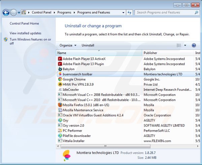Click the Visual C++ 2008 Redistributable icon

(x=60, y=94)
